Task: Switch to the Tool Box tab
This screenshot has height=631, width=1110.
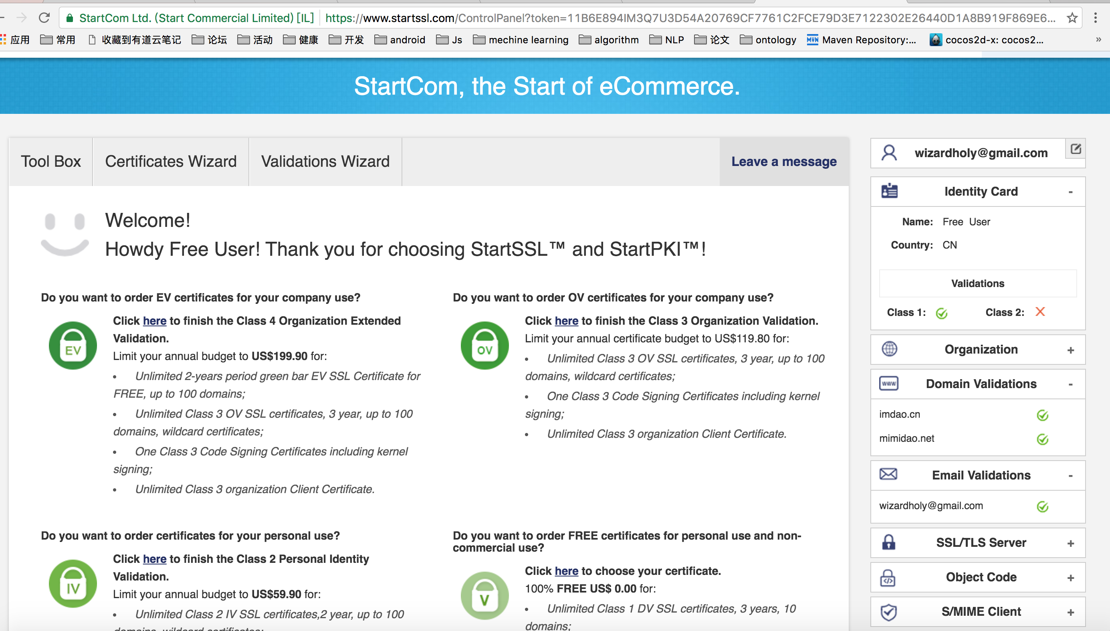Action: point(50,161)
